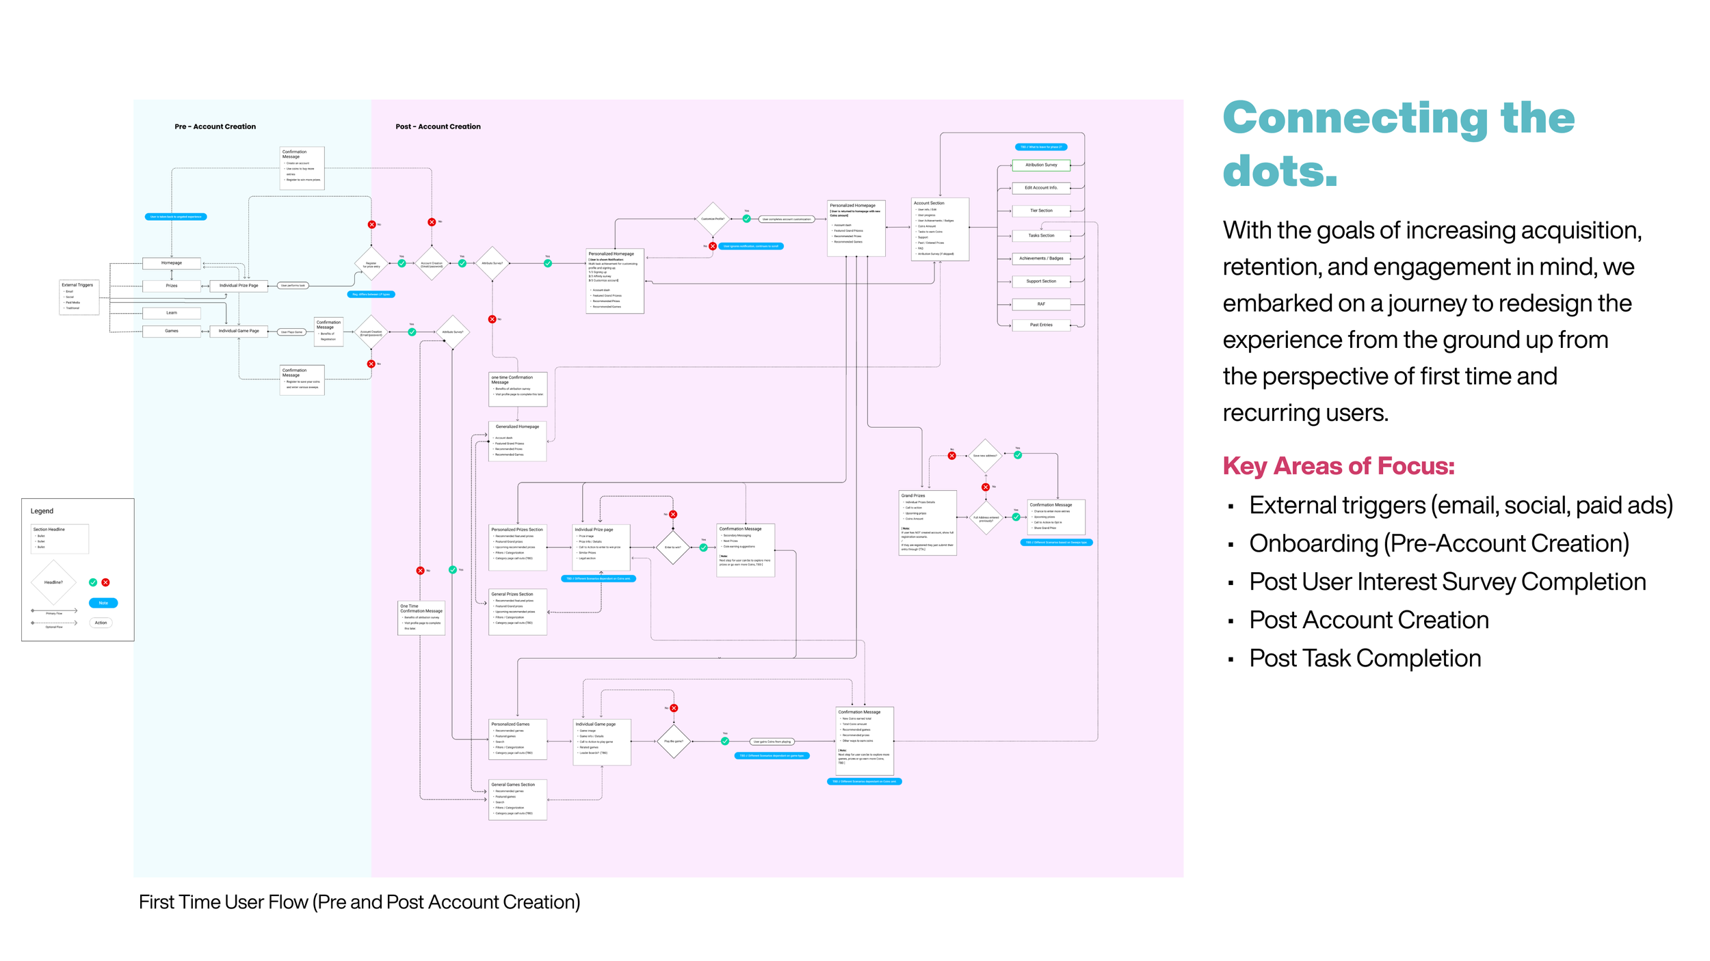
Task: Click green check right of Play the game diamond
Action: point(725,741)
